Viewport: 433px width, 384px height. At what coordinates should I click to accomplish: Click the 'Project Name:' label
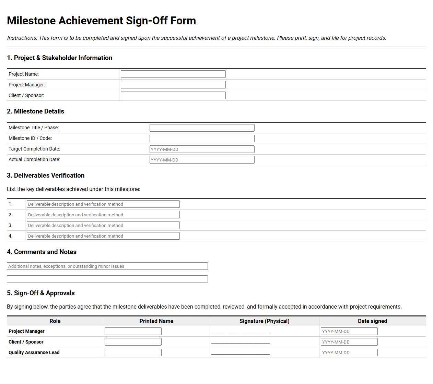24,74
